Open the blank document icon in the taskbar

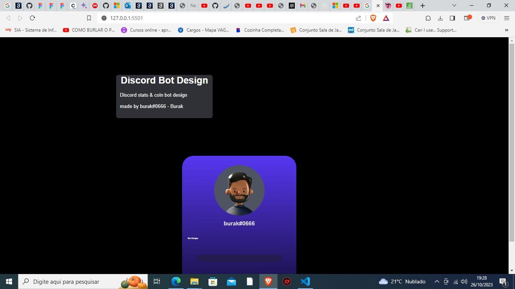tap(250, 281)
